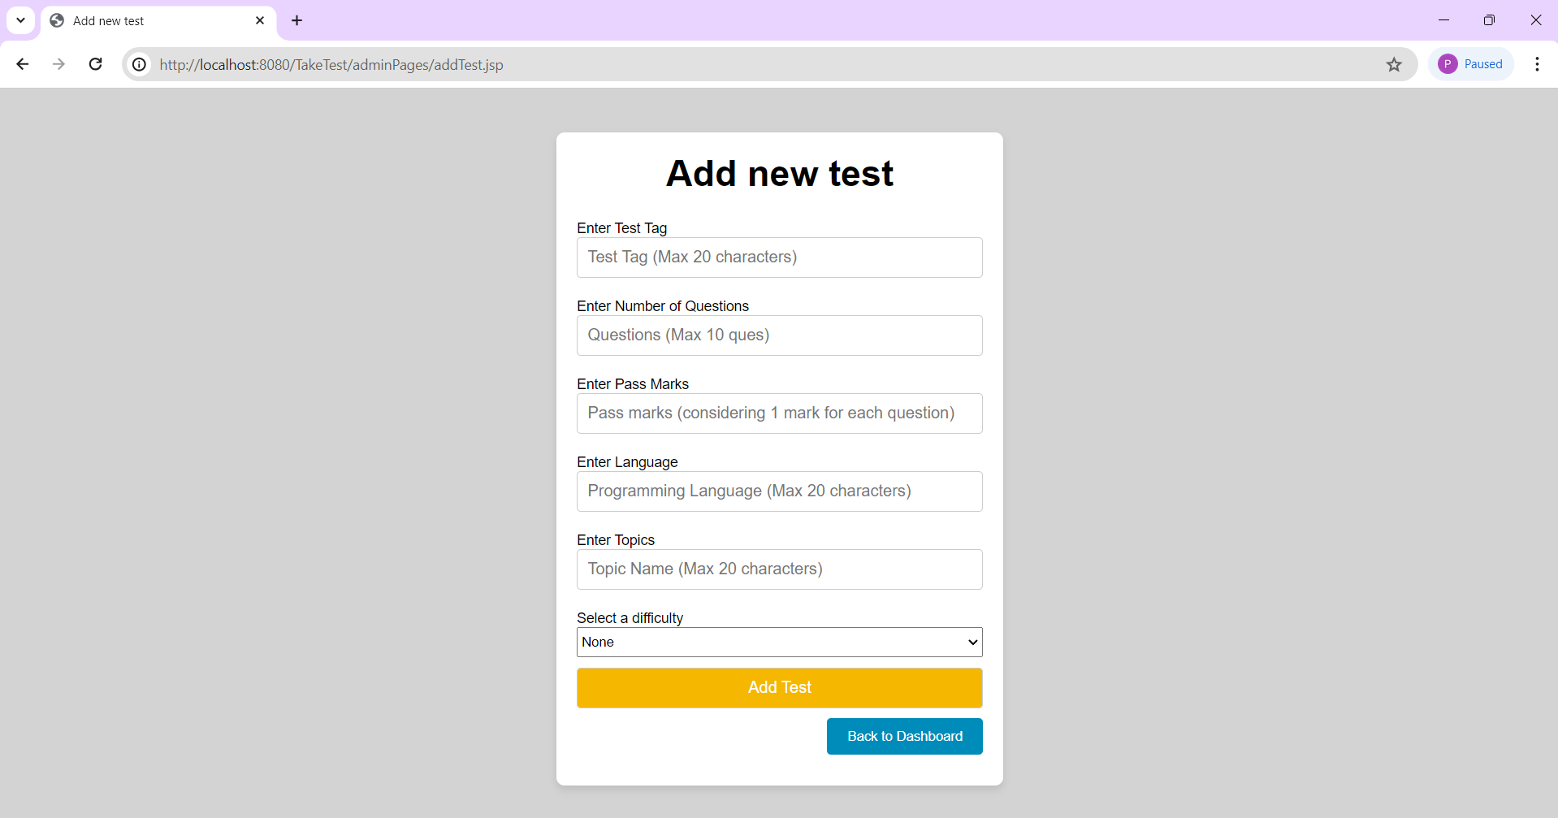The image size is (1558, 818).
Task: Click the Enter Pass Marks label
Action: [633, 384]
